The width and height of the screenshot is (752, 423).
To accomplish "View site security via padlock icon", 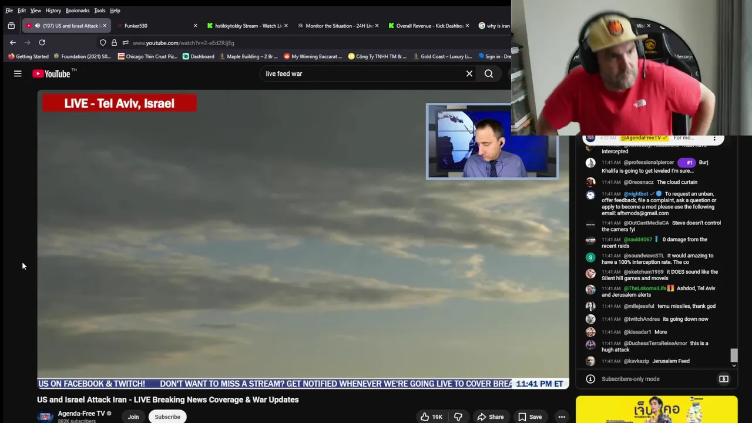I will tap(114, 42).
